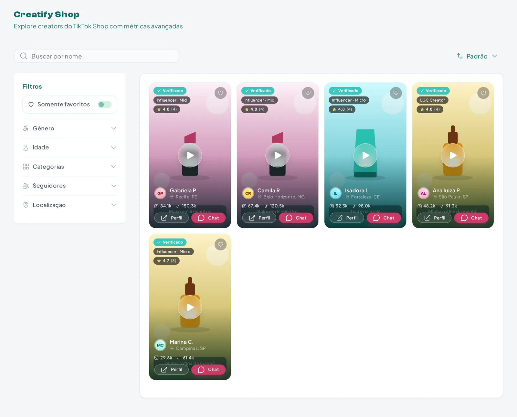Open Isadora L.'s Perfil

pyautogui.click(x=347, y=218)
